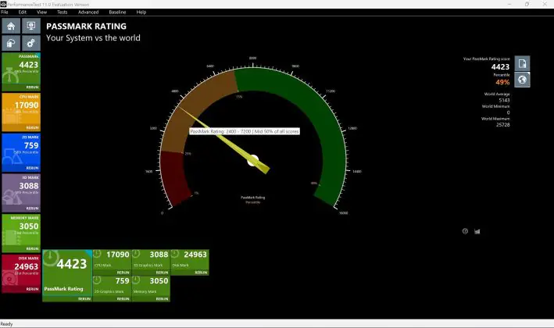This screenshot has height=328, width=554.
Task: Open the bottom CPU Mark 17090 tile
Action: (x=112, y=262)
